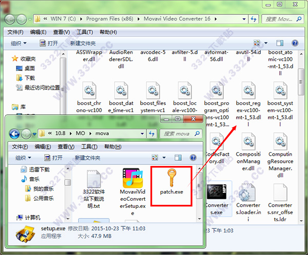Image resolution: width=308 pixels, height=255 pixels.
Task: Open view options dropdown in back window
Action: click(266, 43)
